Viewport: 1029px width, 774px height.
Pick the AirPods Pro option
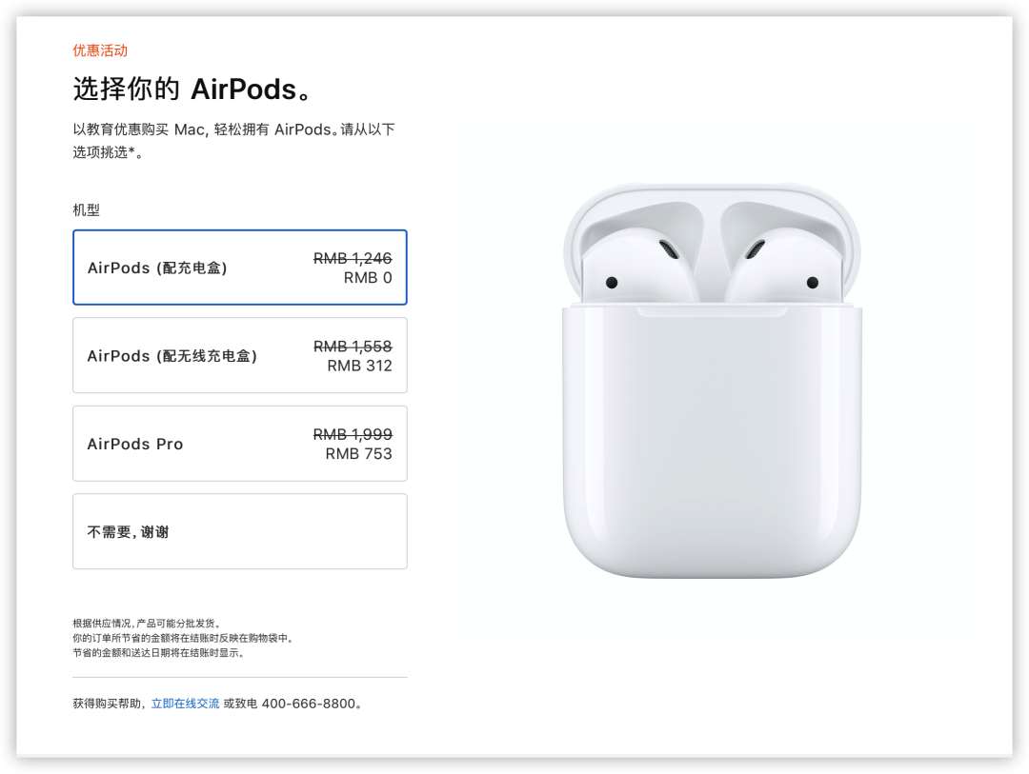coord(239,444)
